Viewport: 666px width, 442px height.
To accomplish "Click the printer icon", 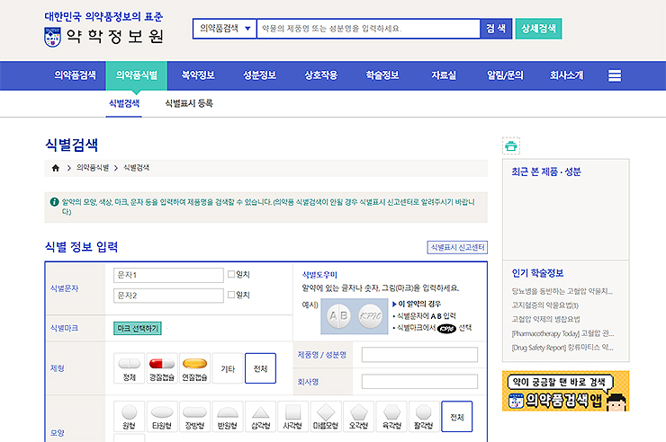I will [x=511, y=146].
